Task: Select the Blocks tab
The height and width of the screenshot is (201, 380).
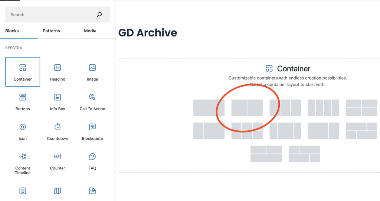Action: 12,31
